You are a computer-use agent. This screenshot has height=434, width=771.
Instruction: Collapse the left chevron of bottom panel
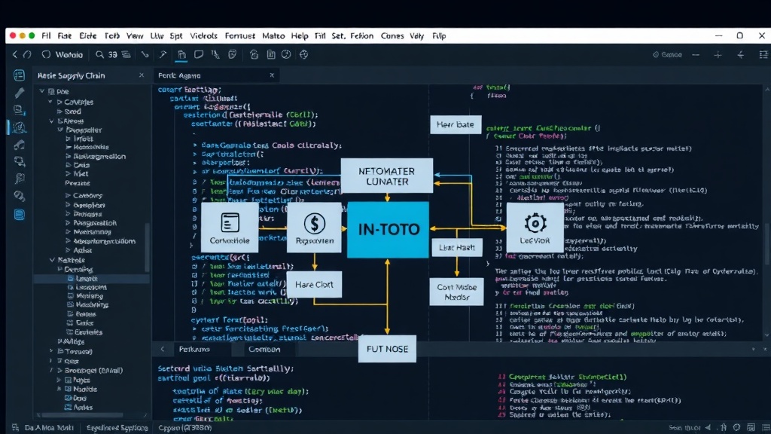[163, 350]
